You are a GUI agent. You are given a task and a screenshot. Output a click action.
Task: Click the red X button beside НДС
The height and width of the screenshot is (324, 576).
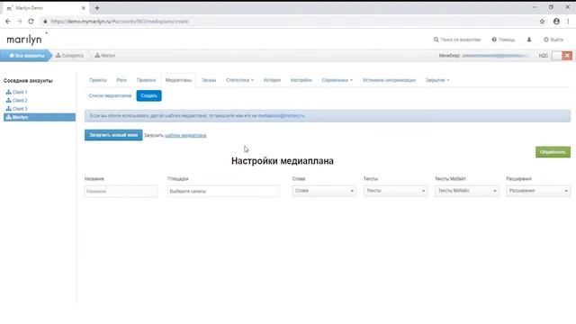tap(567, 56)
